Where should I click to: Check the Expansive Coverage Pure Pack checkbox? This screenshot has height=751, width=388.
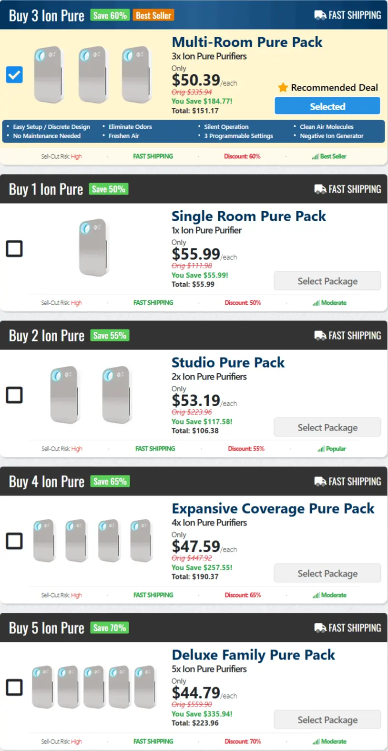pos(14,541)
